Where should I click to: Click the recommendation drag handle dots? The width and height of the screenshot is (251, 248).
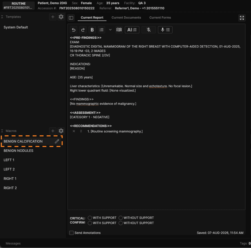[81, 131]
